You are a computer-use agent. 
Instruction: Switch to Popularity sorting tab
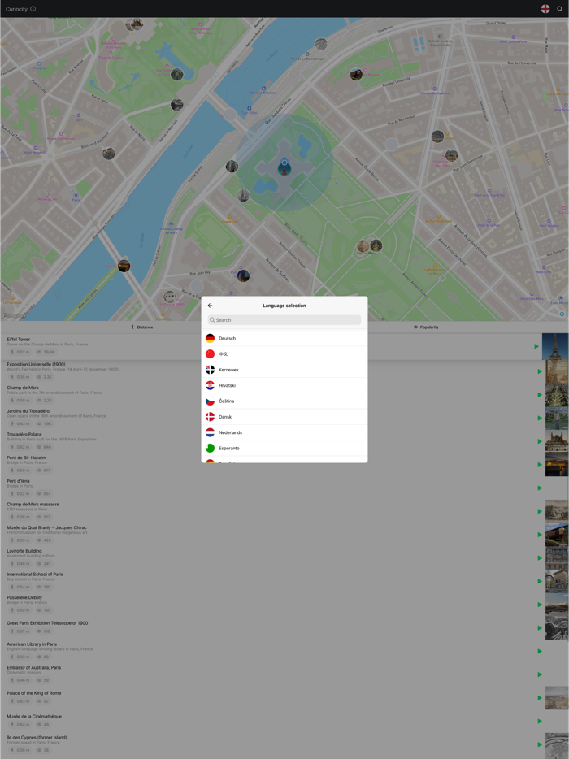point(426,327)
